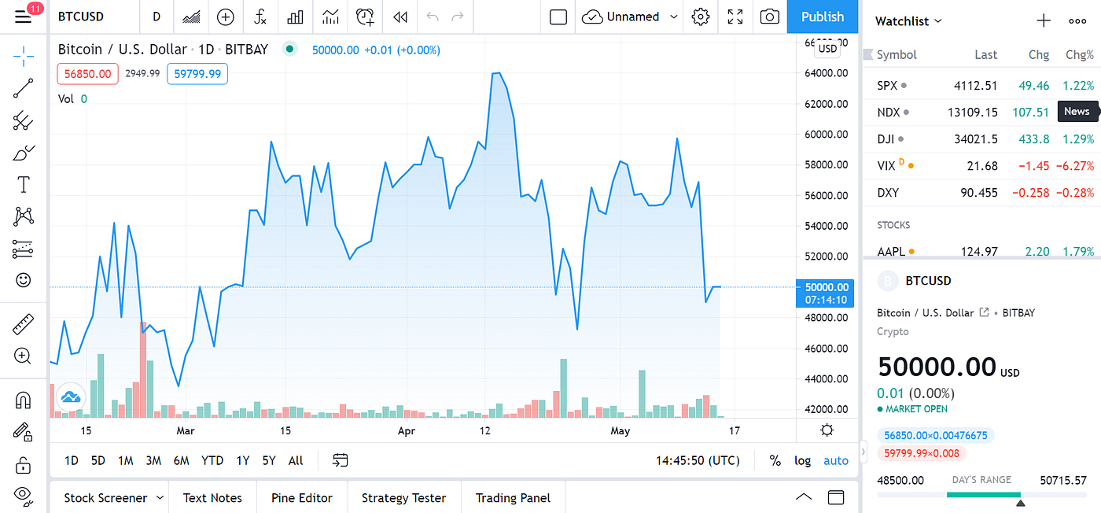Toggle auto scale
Screen dimensions: 1101x513
tap(836, 460)
